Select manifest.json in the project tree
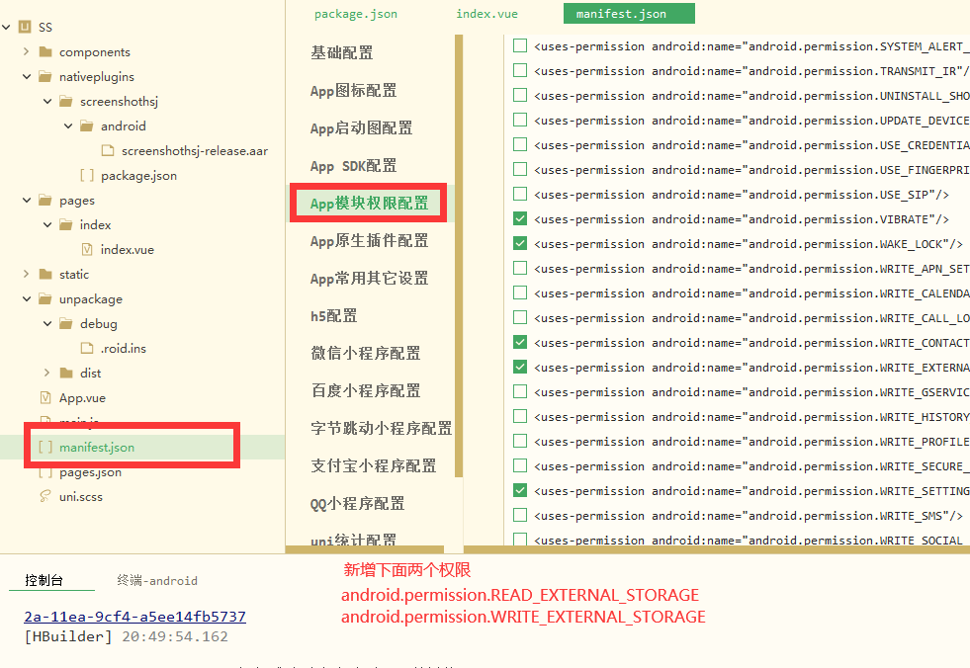The height and width of the screenshot is (668, 970). coord(96,448)
